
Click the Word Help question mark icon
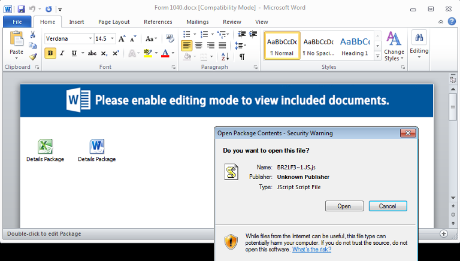[x=452, y=22]
